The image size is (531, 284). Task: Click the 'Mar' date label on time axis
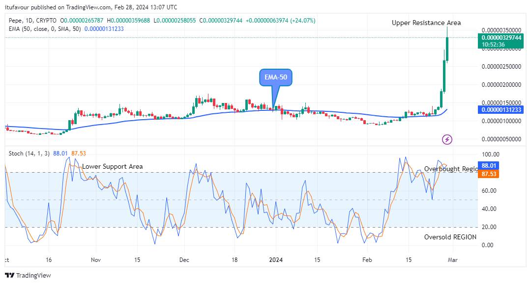[x=453, y=259]
